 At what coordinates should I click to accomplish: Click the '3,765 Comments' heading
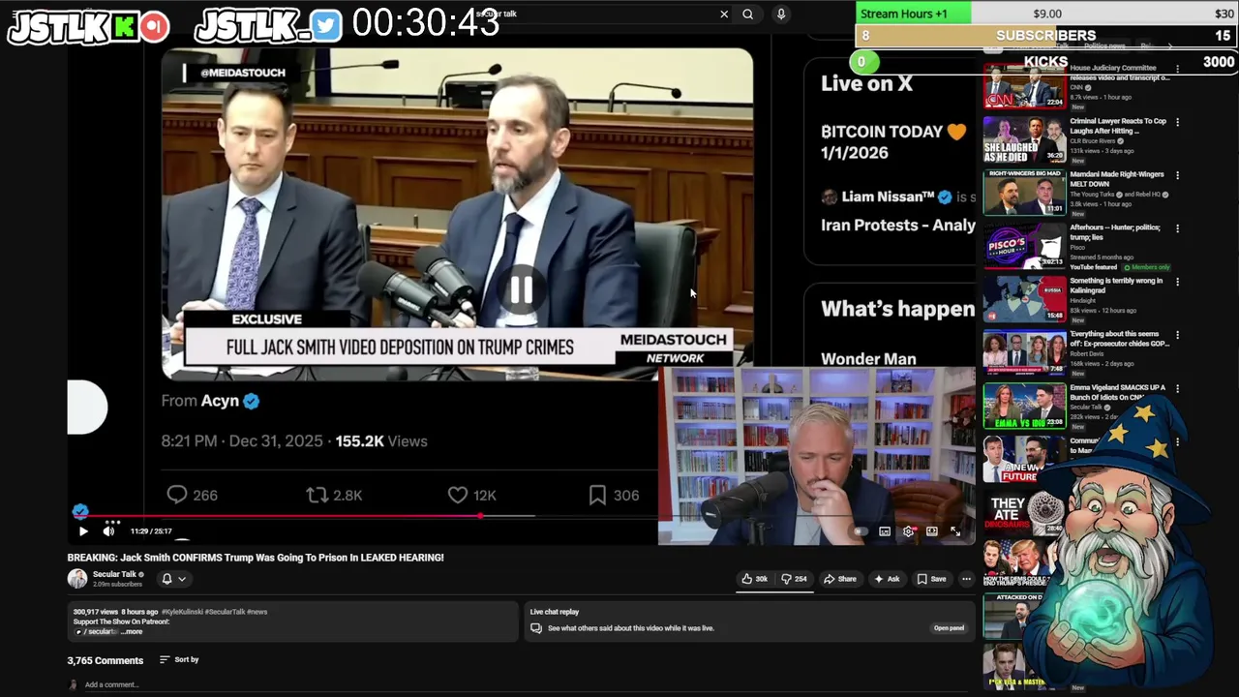[106, 660]
